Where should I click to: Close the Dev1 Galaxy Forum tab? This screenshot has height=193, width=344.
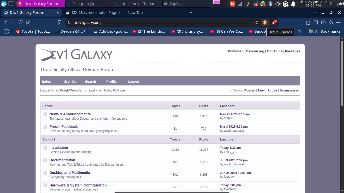58,13
